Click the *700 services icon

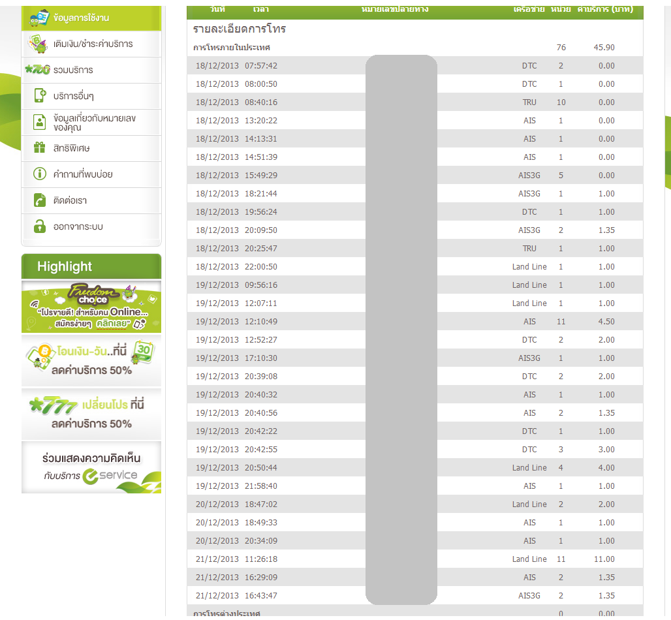click(37, 69)
